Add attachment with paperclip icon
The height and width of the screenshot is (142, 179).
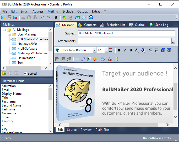(x=56, y=17)
